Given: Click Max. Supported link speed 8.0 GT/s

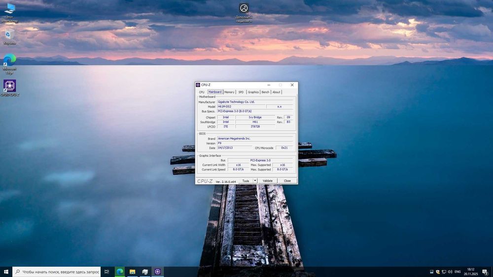Looking at the screenshot, I should [282, 169].
